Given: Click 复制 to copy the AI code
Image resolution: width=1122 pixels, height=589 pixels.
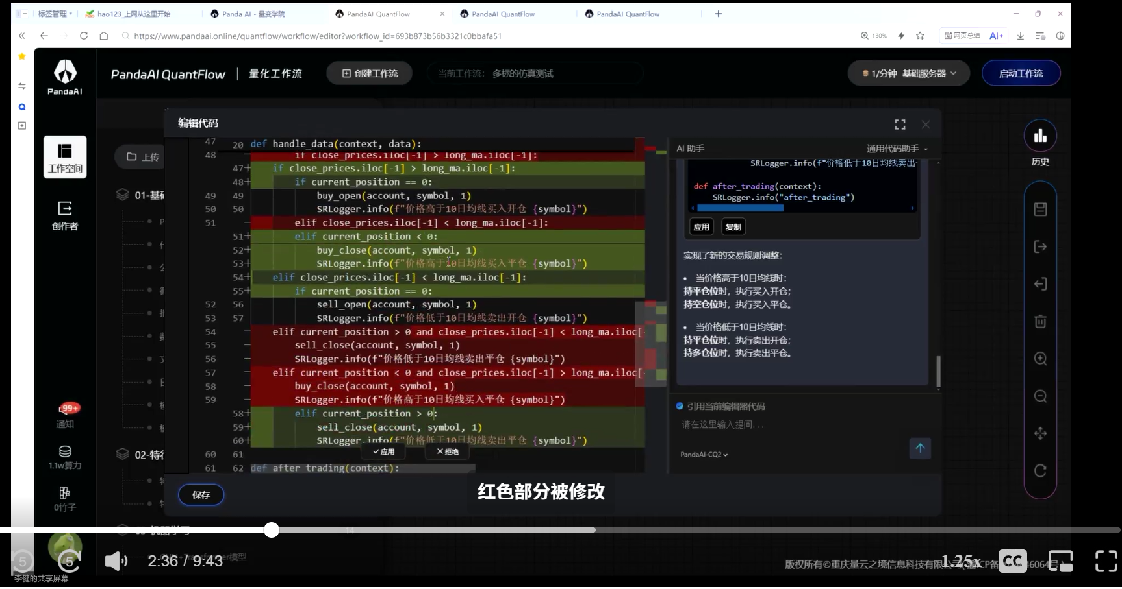Looking at the screenshot, I should tap(733, 226).
